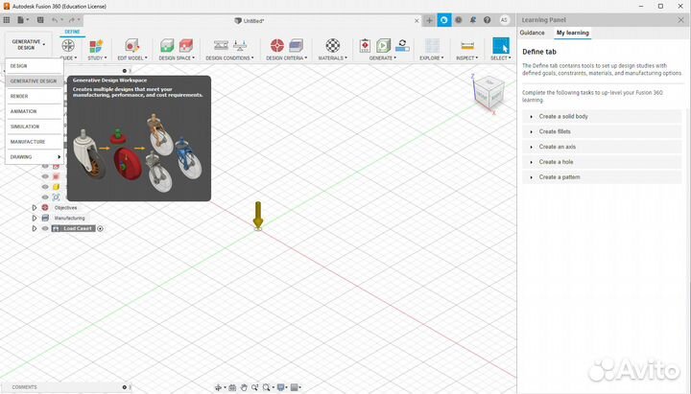Select the red Obstacle Geometry icon
Screen dimensions: 691x394
[185, 45]
